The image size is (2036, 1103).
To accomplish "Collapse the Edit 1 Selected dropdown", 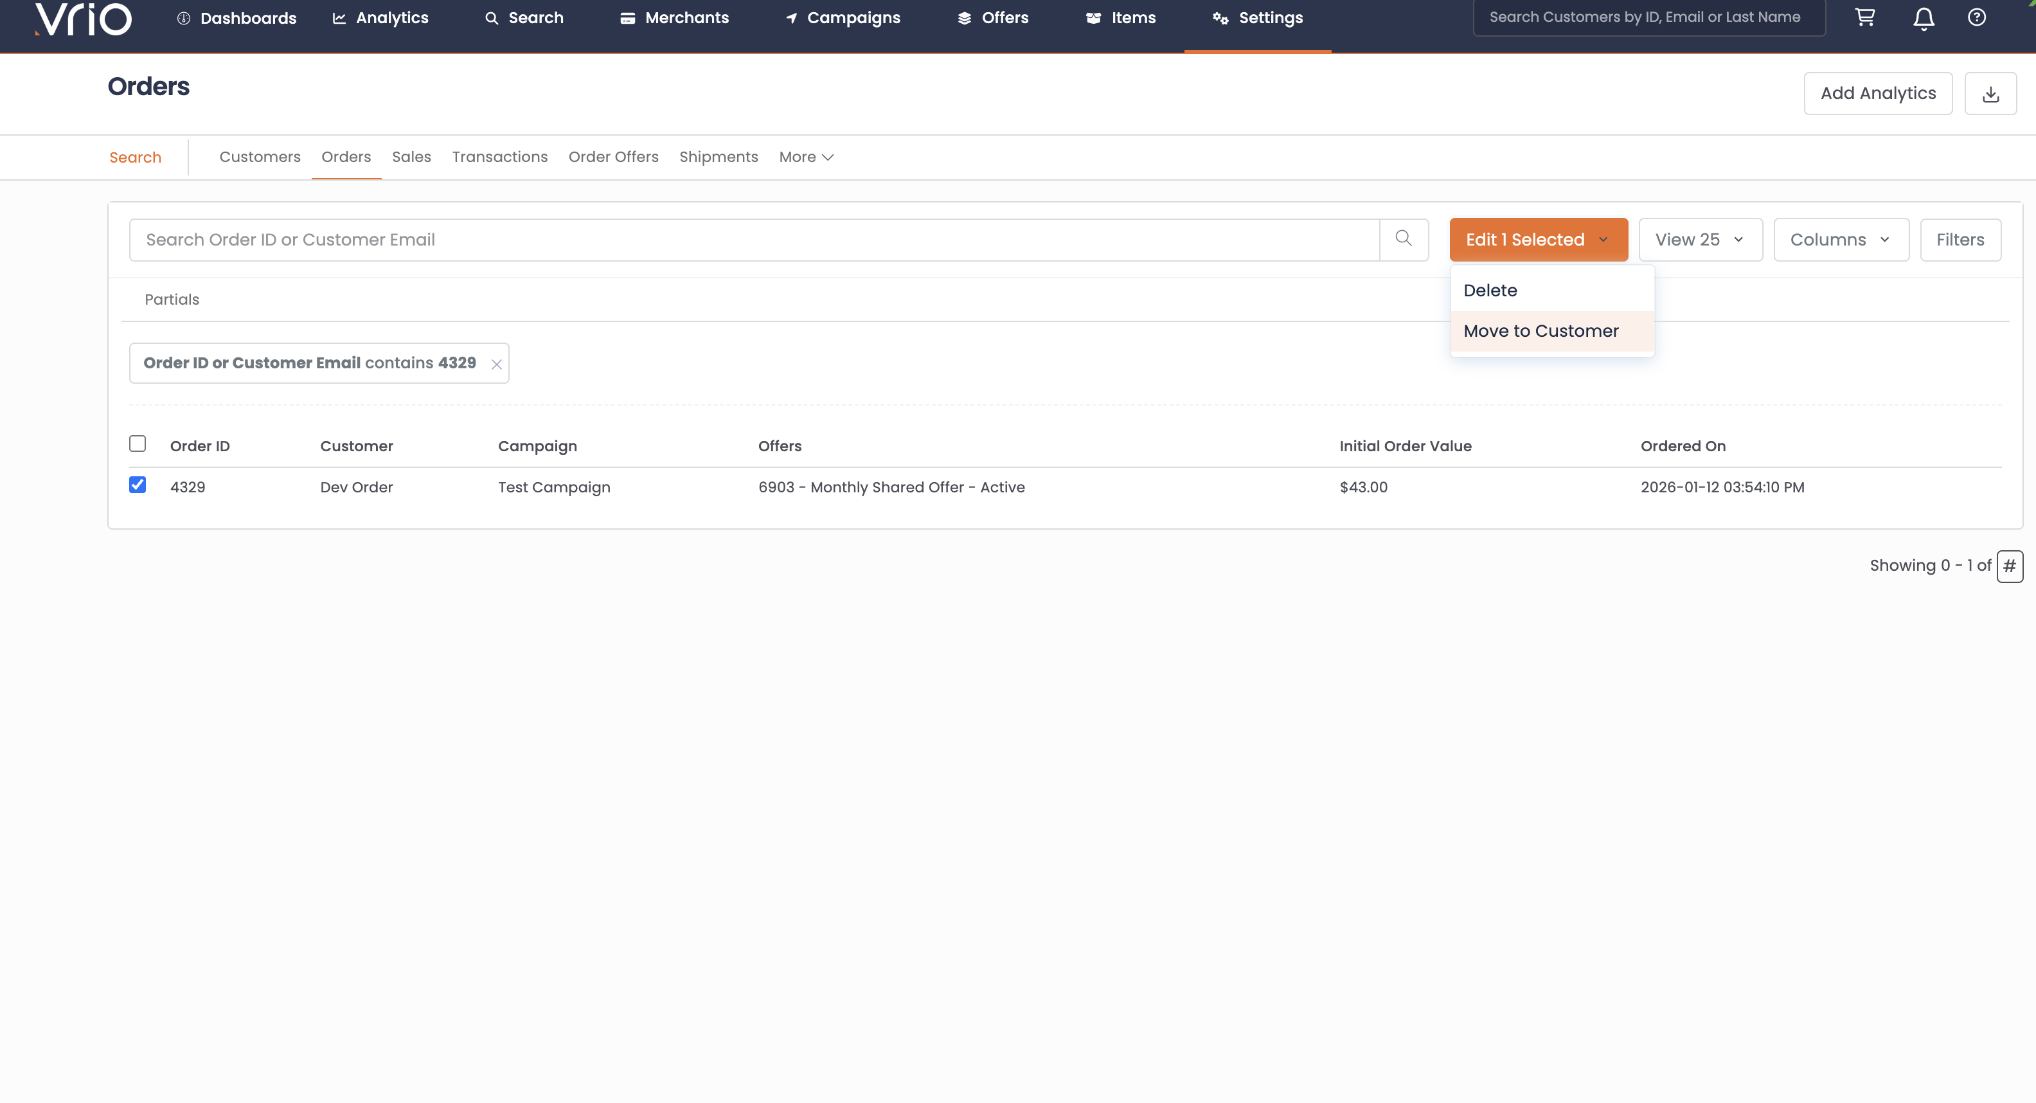I will [x=1538, y=240].
